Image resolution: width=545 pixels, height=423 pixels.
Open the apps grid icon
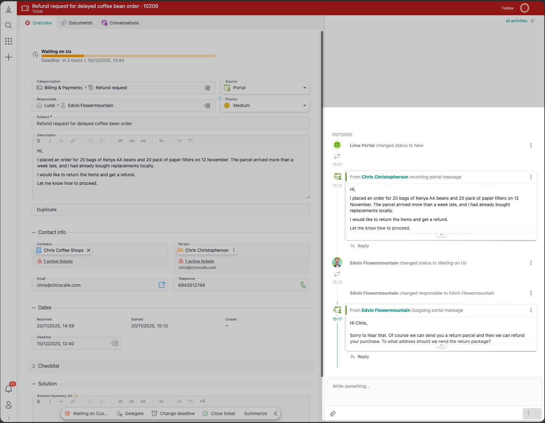[8, 41]
